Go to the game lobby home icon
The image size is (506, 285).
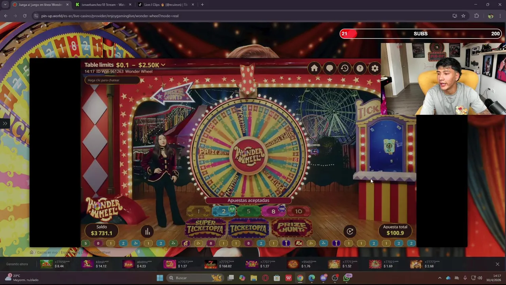pyautogui.click(x=314, y=68)
